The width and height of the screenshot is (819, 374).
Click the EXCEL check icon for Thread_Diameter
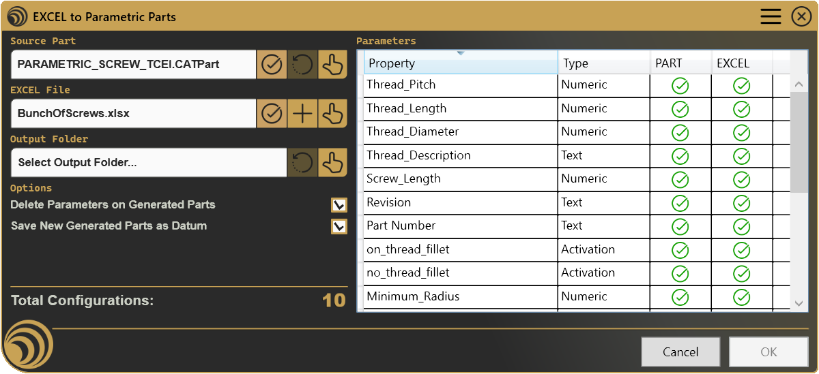tap(742, 133)
